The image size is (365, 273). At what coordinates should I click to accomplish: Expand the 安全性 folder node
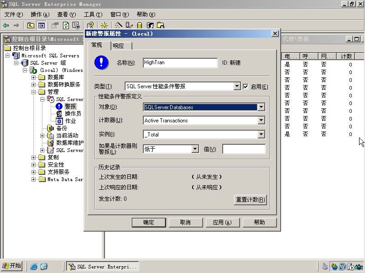tap(33, 165)
